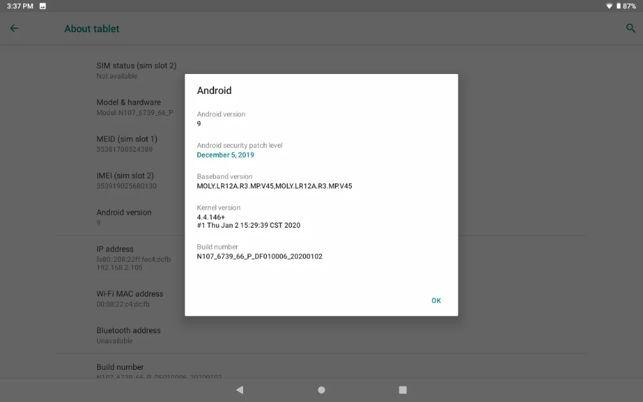Tap the Baseband version label
643x402 pixels.
224,176
